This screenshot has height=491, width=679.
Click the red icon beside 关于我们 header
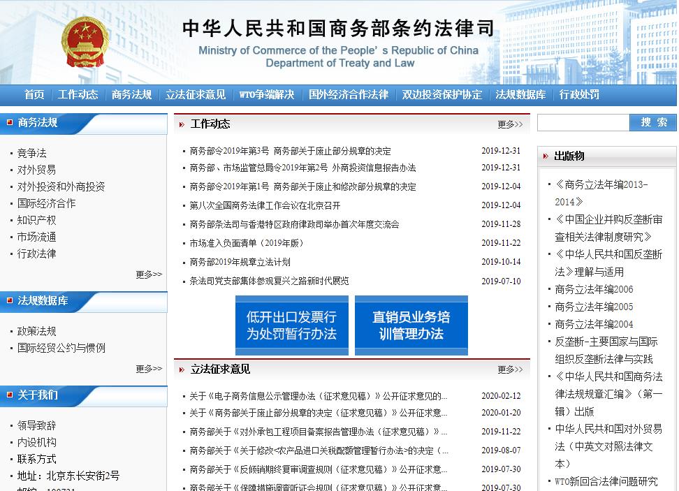(9, 395)
